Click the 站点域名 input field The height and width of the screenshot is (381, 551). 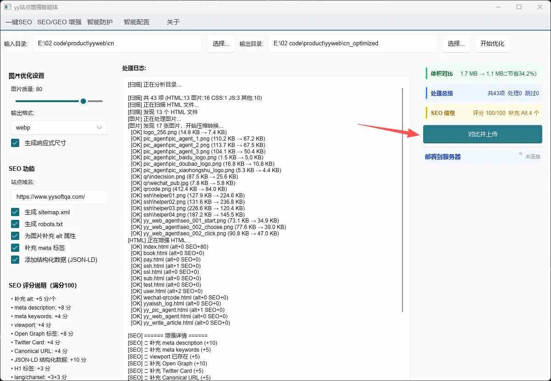[59, 197]
